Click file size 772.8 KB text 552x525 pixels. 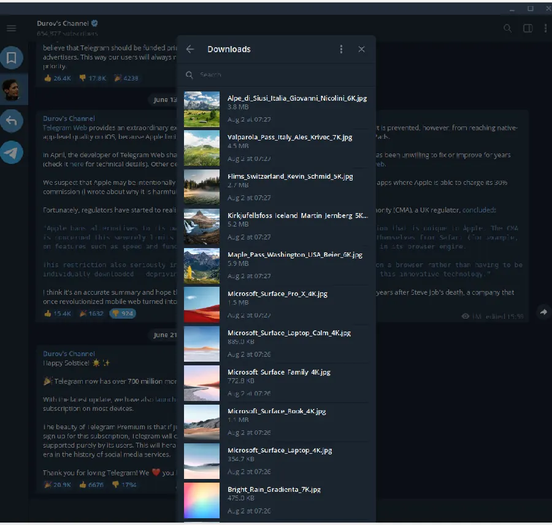coord(241,381)
